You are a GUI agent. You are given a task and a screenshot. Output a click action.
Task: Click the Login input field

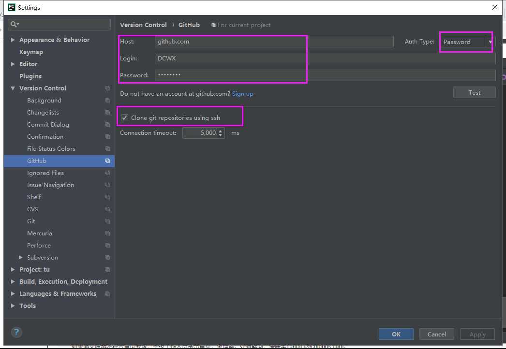325,58
